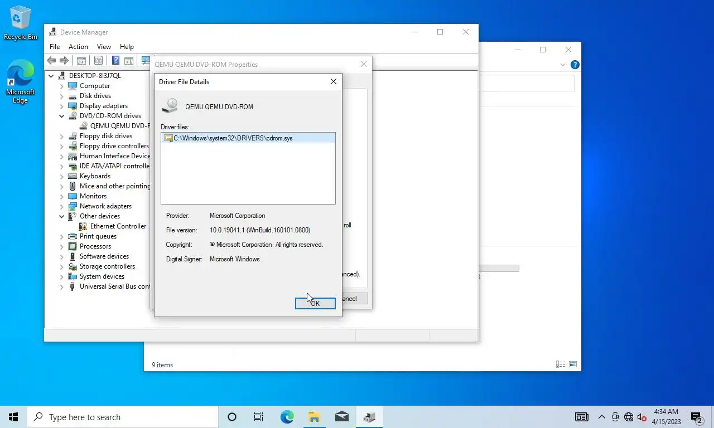Click search field in background Explorer window

[527, 84]
